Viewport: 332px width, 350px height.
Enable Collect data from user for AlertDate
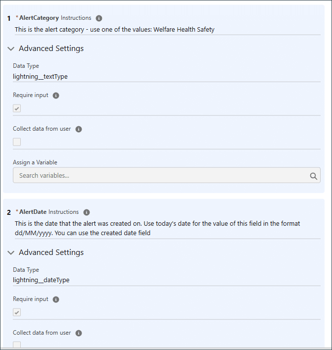[x=17, y=345]
